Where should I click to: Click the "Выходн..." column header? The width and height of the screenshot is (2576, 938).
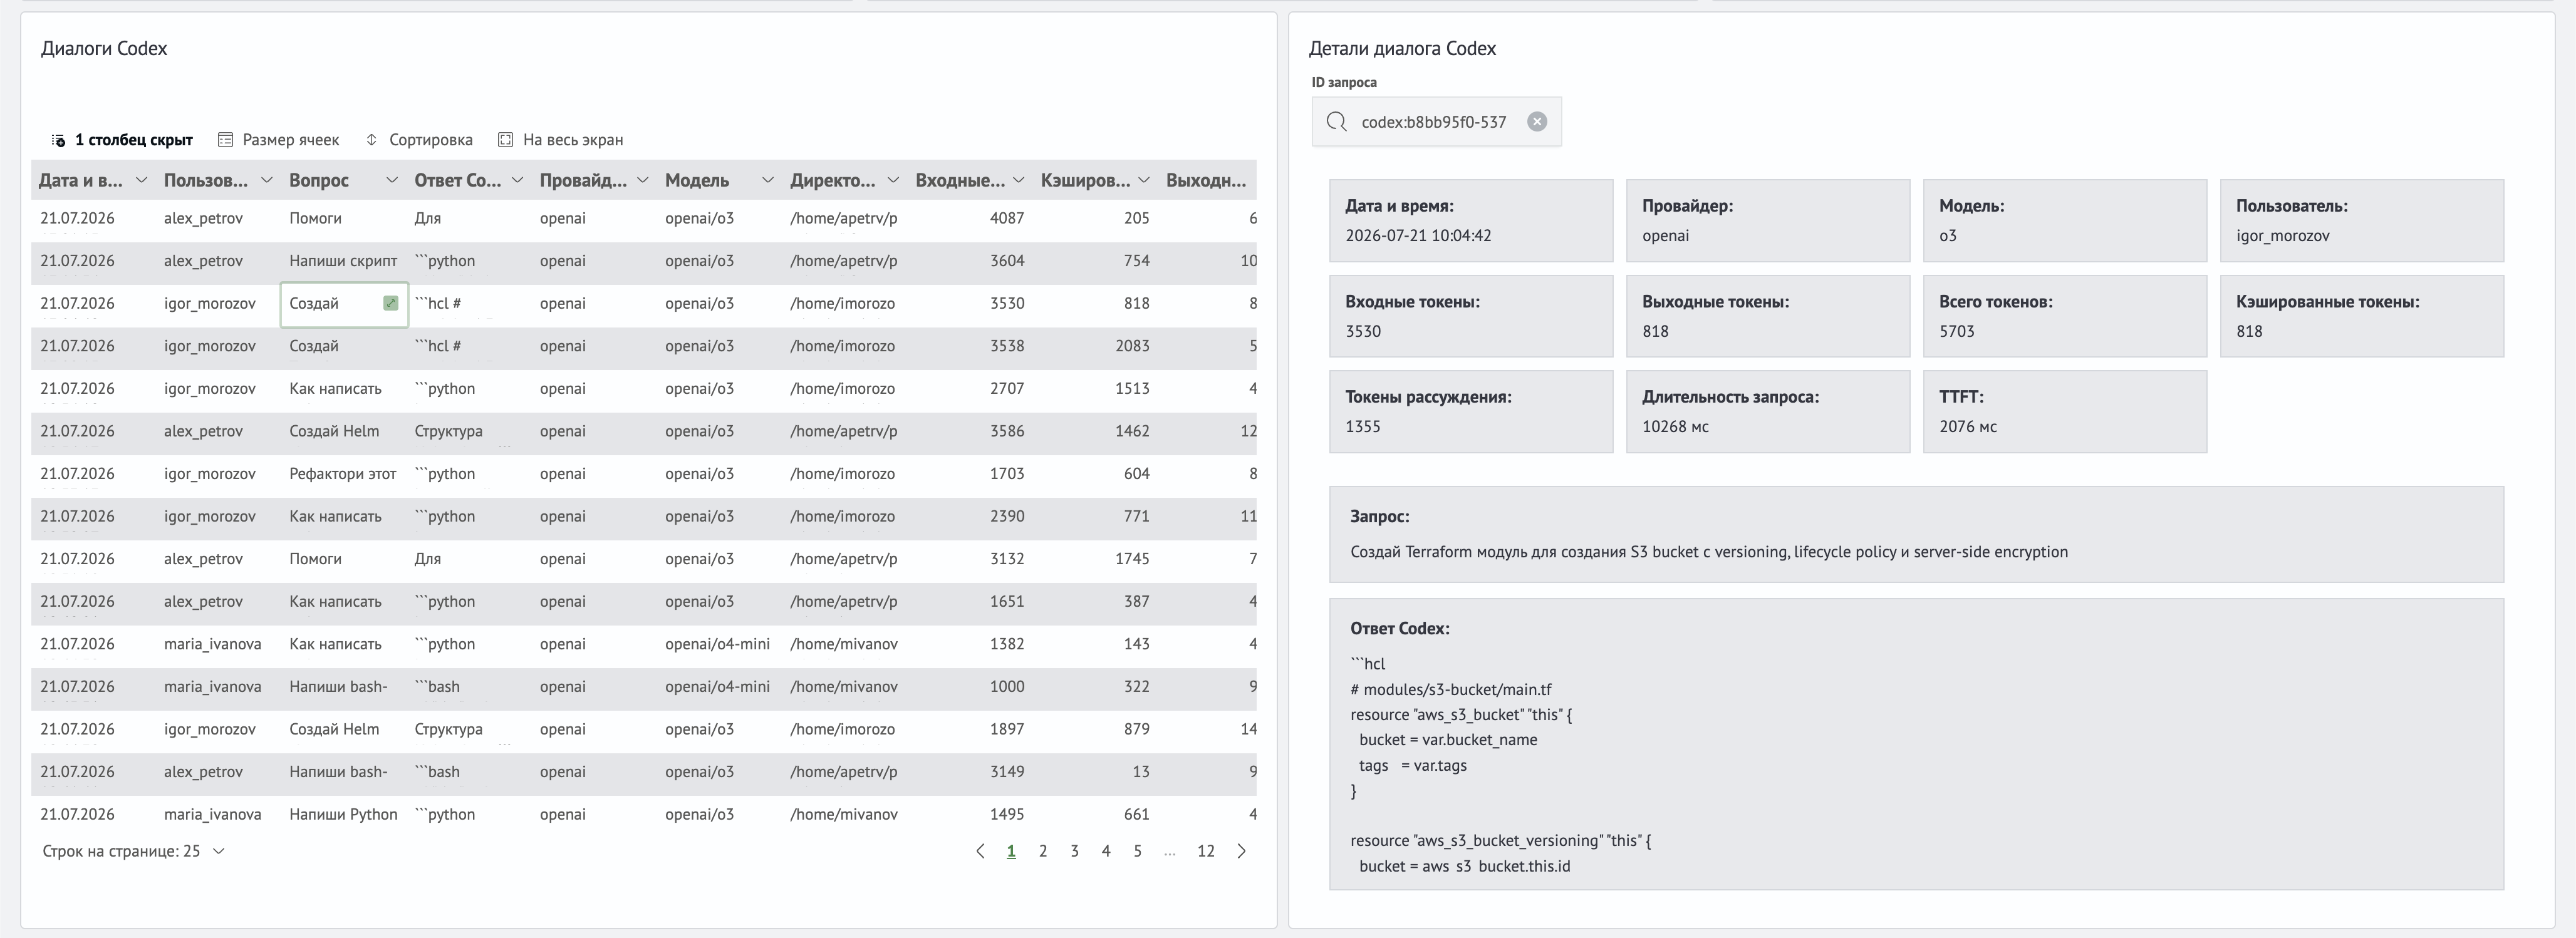coord(1206,180)
